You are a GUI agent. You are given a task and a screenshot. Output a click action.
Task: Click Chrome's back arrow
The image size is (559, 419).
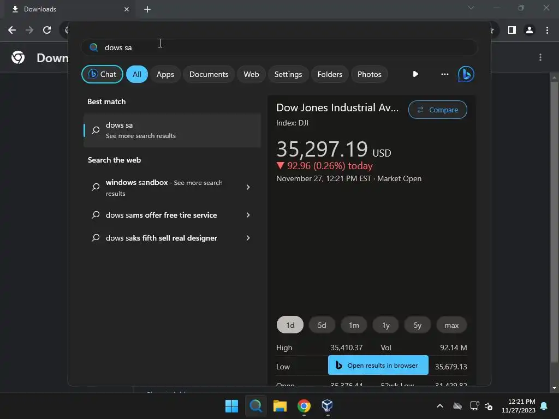coord(12,30)
